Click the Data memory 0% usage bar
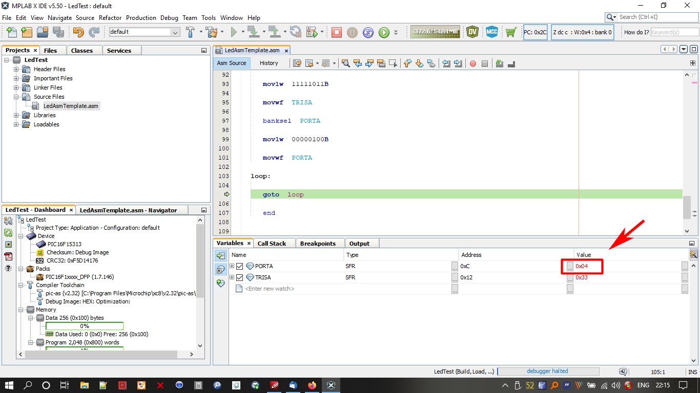The image size is (700, 393). pyautogui.click(x=85, y=326)
